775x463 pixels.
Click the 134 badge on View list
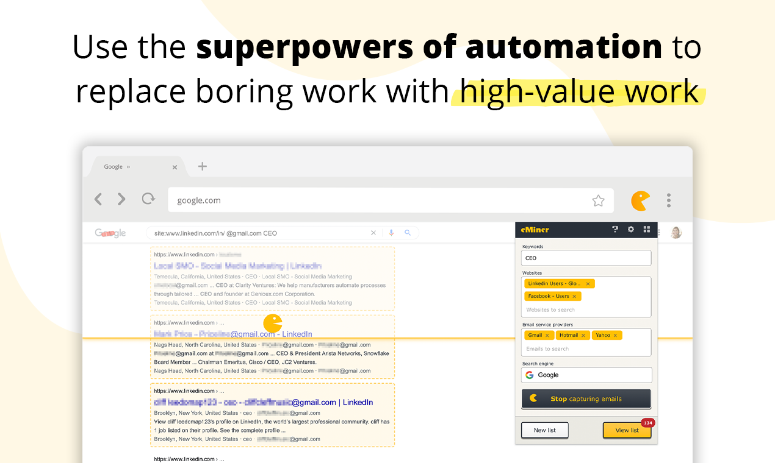(647, 423)
